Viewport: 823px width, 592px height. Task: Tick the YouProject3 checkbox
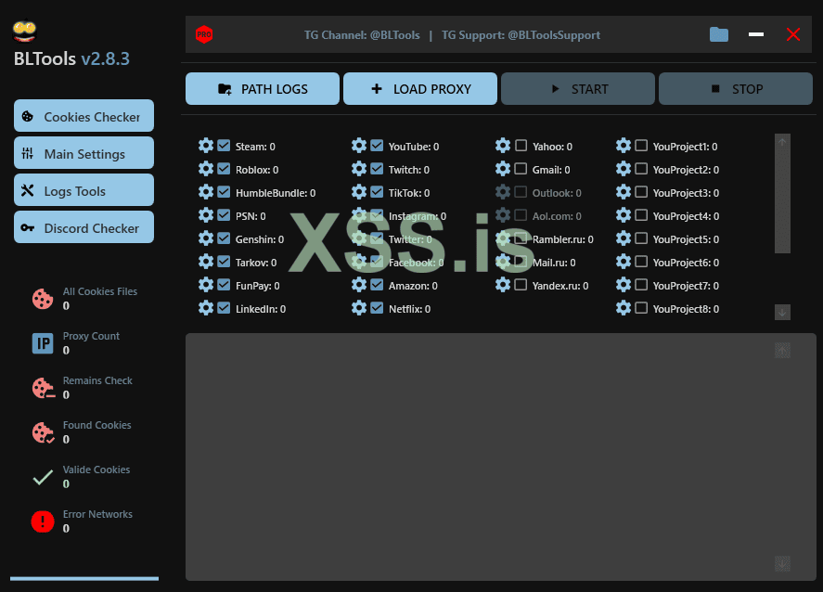pyautogui.click(x=641, y=192)
